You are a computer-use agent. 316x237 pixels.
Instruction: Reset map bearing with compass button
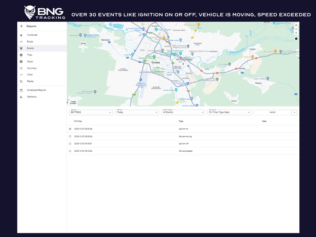296,33
